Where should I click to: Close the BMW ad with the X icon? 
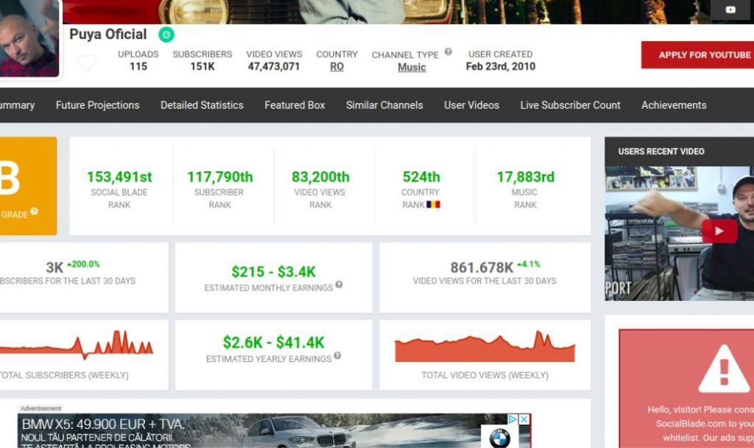(x=524, y=419)
